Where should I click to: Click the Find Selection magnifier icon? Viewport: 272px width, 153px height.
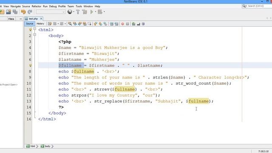[x=70, y=24]
